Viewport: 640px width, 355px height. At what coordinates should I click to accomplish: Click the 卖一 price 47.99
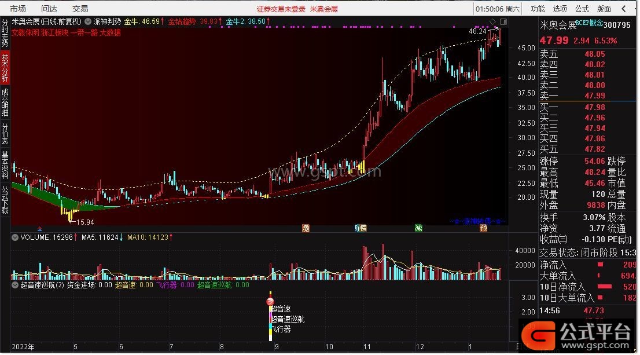[595, 96]
